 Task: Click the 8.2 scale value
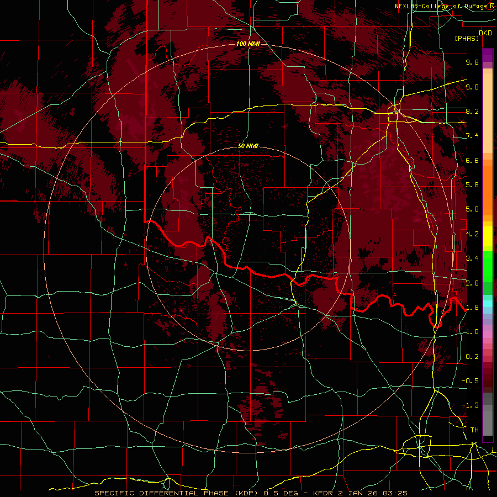(472, 111)
